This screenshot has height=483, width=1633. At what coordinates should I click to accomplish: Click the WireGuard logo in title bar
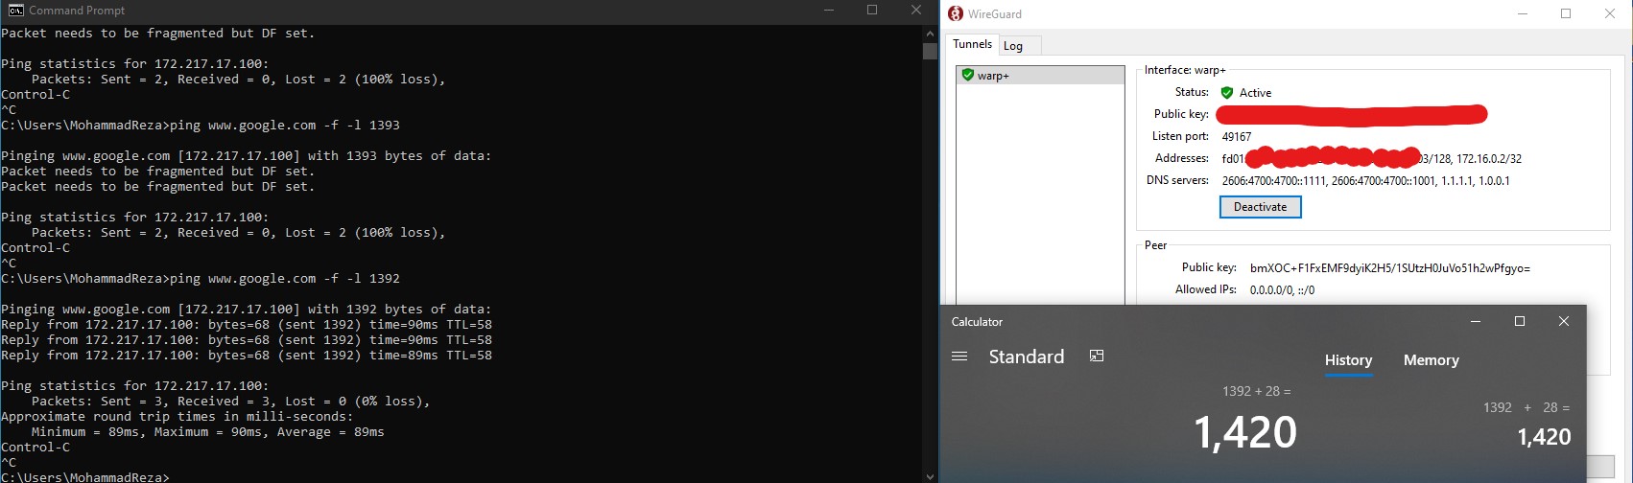[956, 13]
